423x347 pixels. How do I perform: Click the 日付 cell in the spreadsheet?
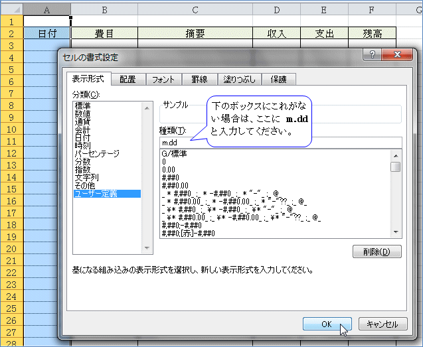click(x=47, y=33)
